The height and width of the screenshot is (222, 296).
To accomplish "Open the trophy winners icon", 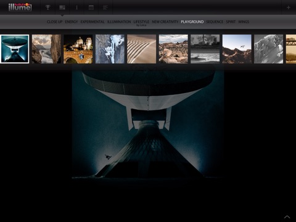I will (47, 7).
